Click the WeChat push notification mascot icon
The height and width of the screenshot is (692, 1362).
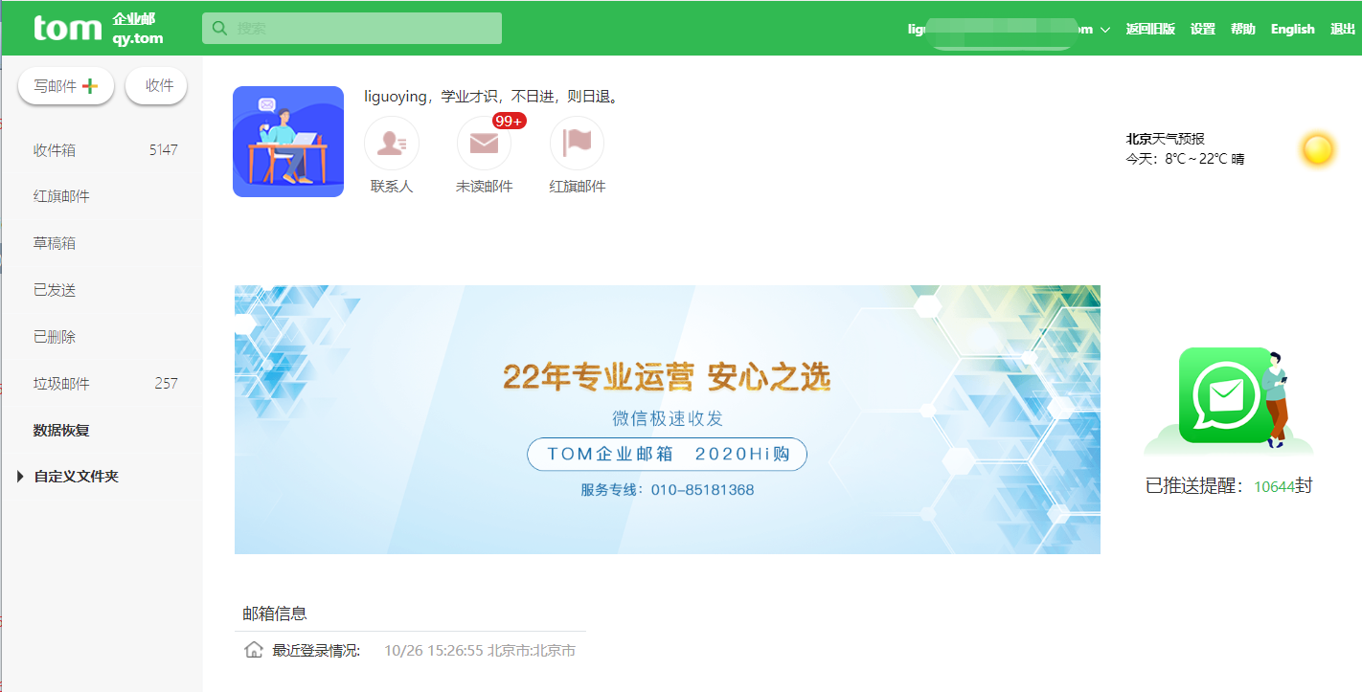(x=1229, y=395)
